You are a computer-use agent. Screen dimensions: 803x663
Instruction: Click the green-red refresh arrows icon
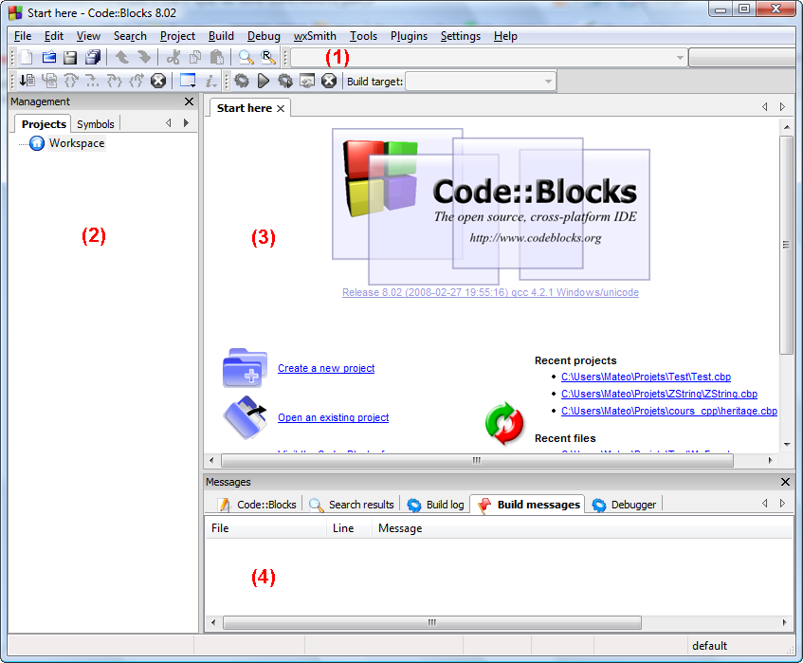pyautogui.click(x=504, y=423)
